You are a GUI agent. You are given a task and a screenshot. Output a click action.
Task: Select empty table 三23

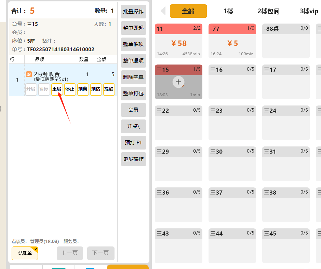232,123
